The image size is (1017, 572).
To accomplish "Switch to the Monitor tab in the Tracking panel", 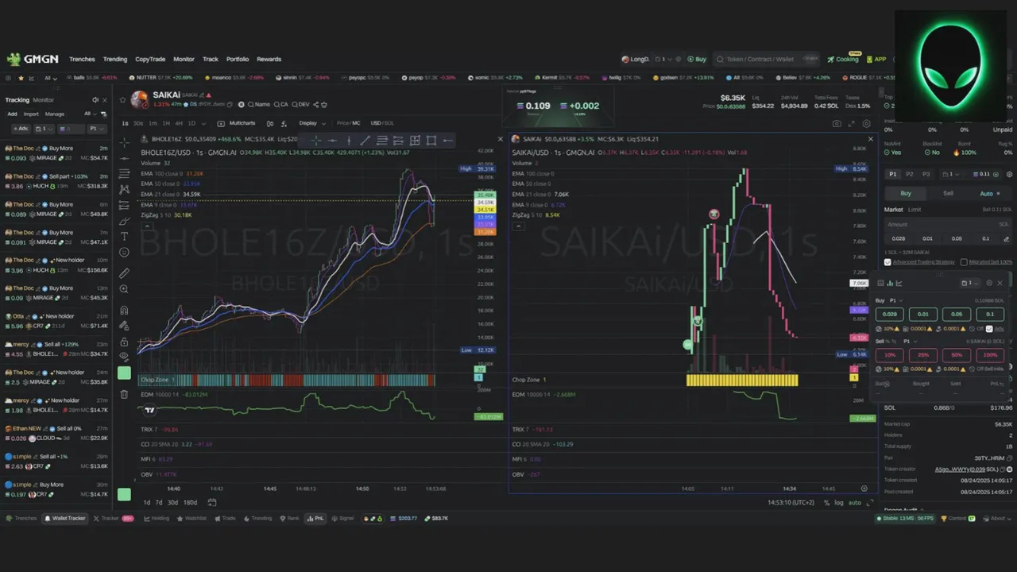I will (x=44, y=100).
